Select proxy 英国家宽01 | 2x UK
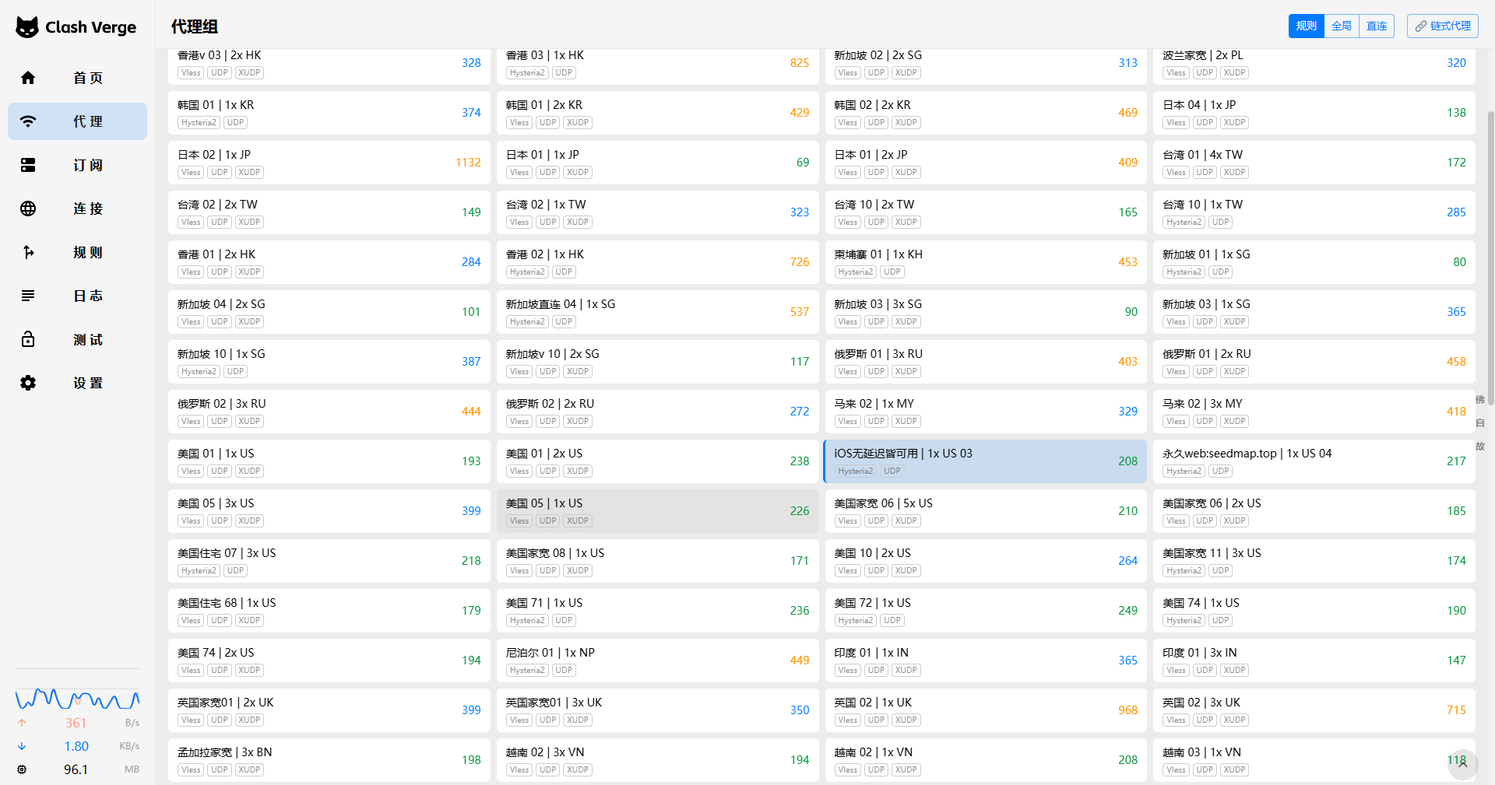Viewport: 1495px width, 785px height. [329, 710]
